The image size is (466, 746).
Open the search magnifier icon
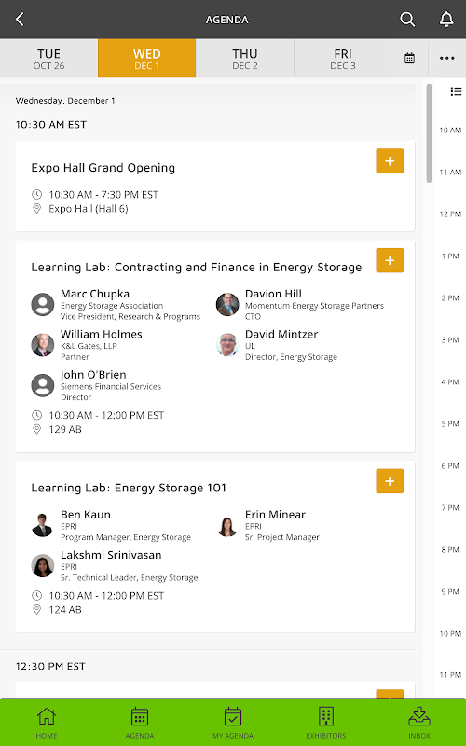[407, 20]
